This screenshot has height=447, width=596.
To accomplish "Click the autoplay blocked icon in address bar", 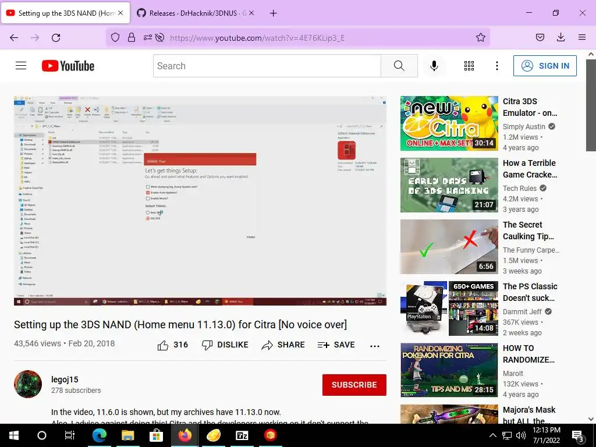I will 160,37.
